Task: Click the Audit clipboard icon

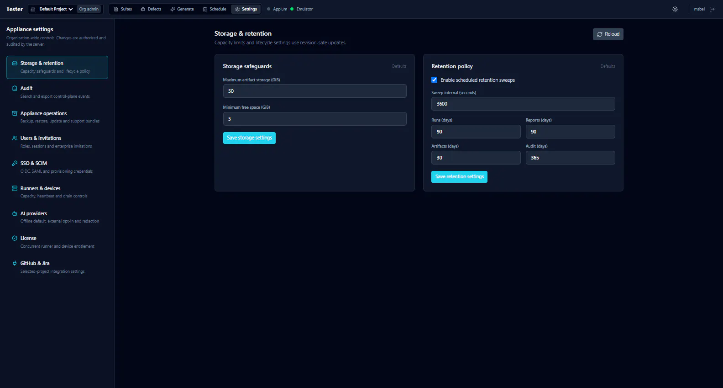Action: [15, 89]
